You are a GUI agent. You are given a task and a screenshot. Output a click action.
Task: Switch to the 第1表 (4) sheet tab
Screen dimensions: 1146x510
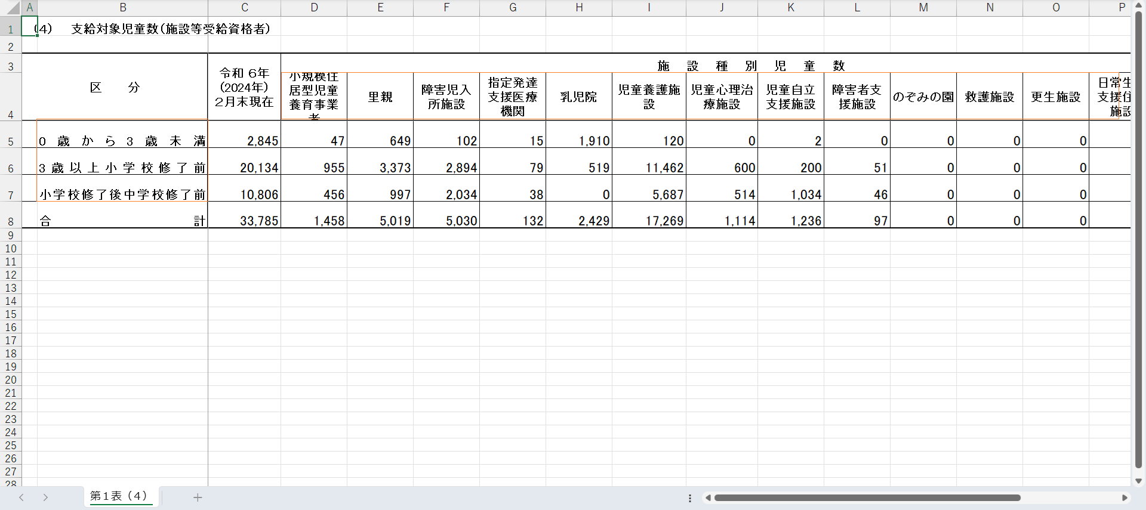coord(118,496)
